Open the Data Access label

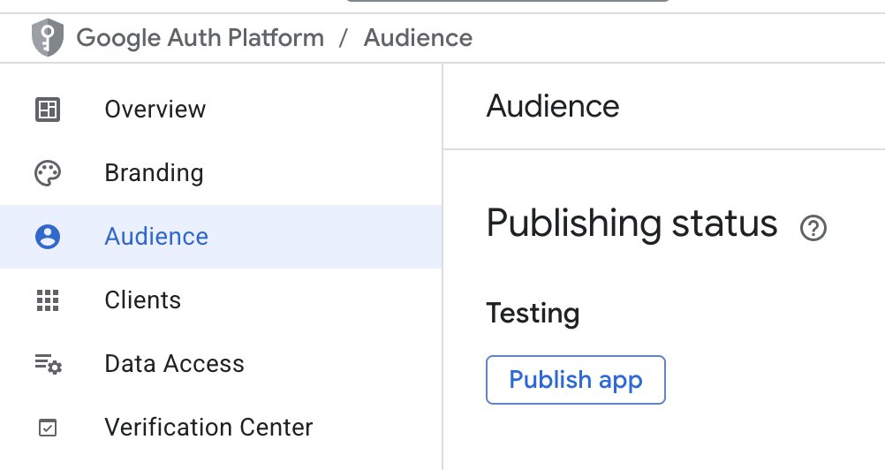tap(174, 364)
